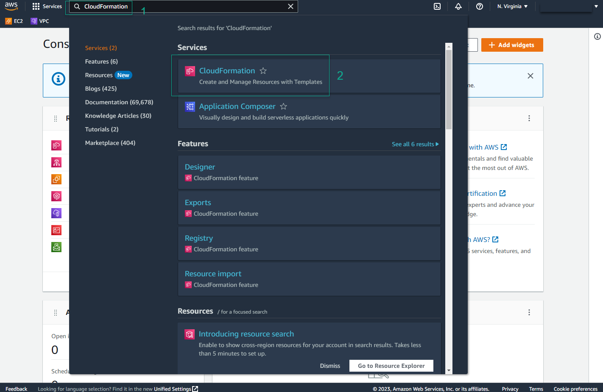Expand the N. Virginia region dropdown
Viewport: 603px width, 392px height.
coord(512,6)
